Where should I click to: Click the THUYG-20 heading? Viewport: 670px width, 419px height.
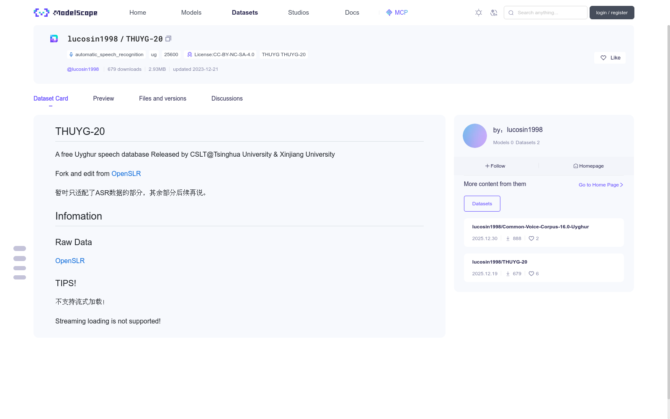coord(80,131)
